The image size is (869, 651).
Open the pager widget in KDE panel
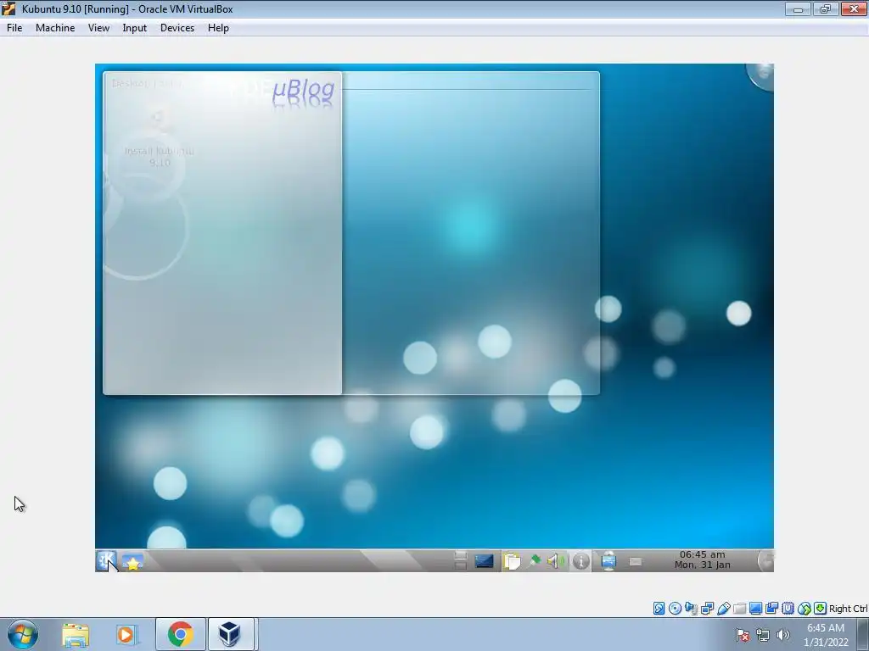pyautogui.click(x=460, y=561)
